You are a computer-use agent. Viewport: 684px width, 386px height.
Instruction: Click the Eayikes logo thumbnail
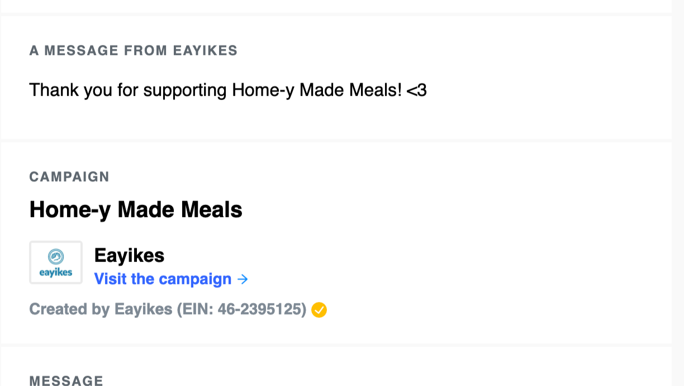click(56, 263)
